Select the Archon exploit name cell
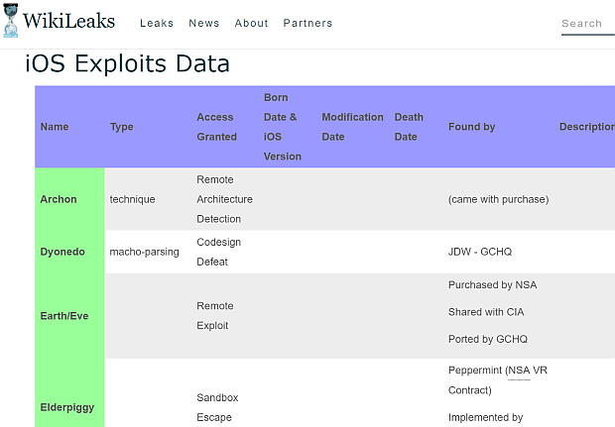This screenshot has width=615, height=427. pyautogui.click(x=59, y=199)
